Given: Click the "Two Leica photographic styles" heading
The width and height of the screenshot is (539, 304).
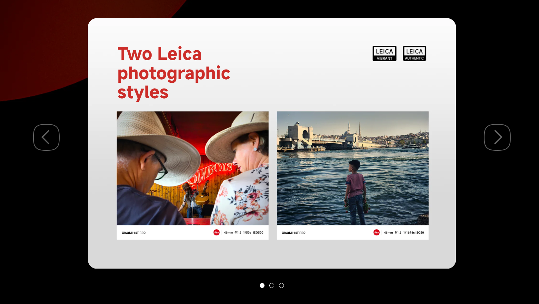Looking at the screenshot, I should (174, 73).
